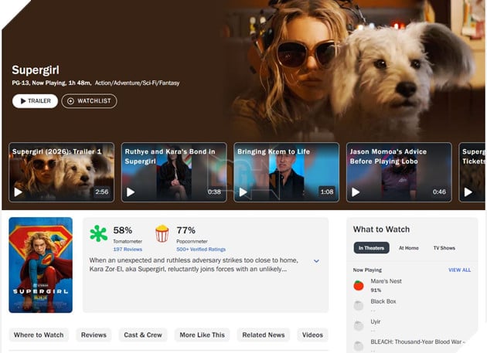Screen dimensions: 487x353
Task: Play the Supergirl trailer via TRAILER button
Action: [x=35, y=101]
